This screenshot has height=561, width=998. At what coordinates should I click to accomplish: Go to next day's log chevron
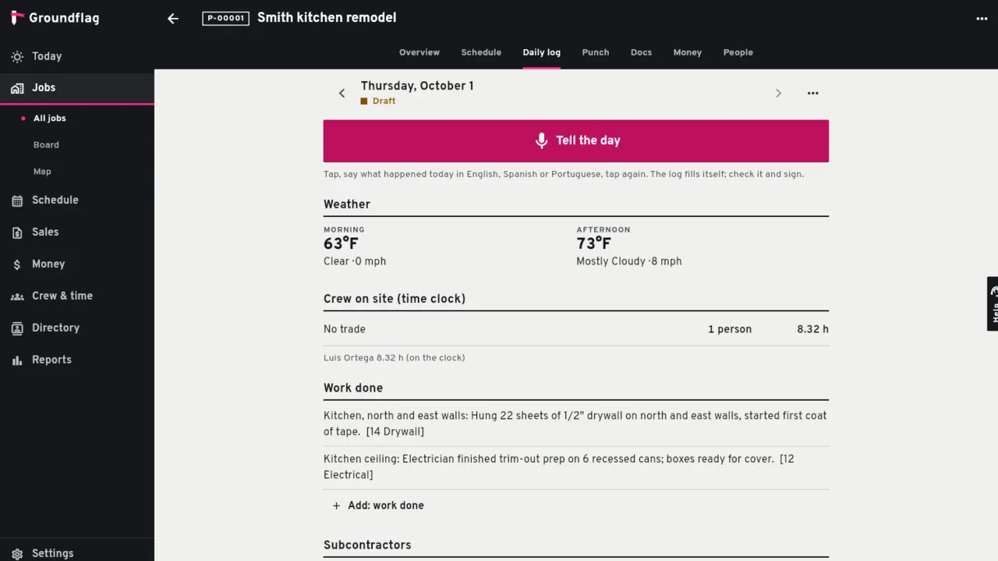coord(778,94)
